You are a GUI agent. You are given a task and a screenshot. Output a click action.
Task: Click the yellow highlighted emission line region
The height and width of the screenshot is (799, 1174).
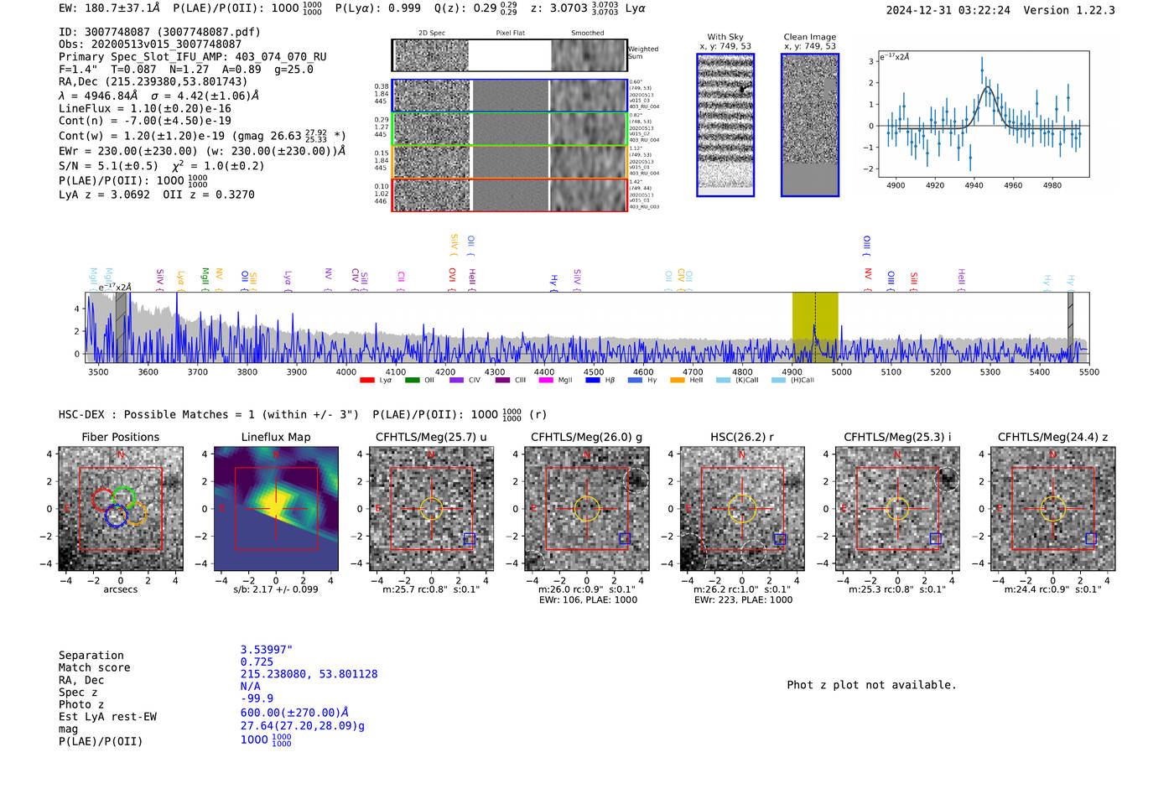pos(815,327)
